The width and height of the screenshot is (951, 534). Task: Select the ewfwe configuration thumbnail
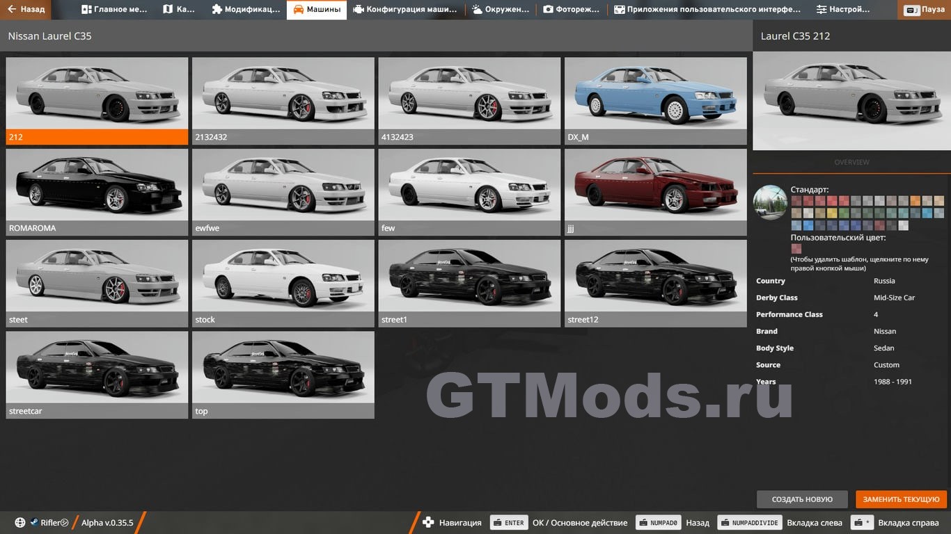click(283, 192)
